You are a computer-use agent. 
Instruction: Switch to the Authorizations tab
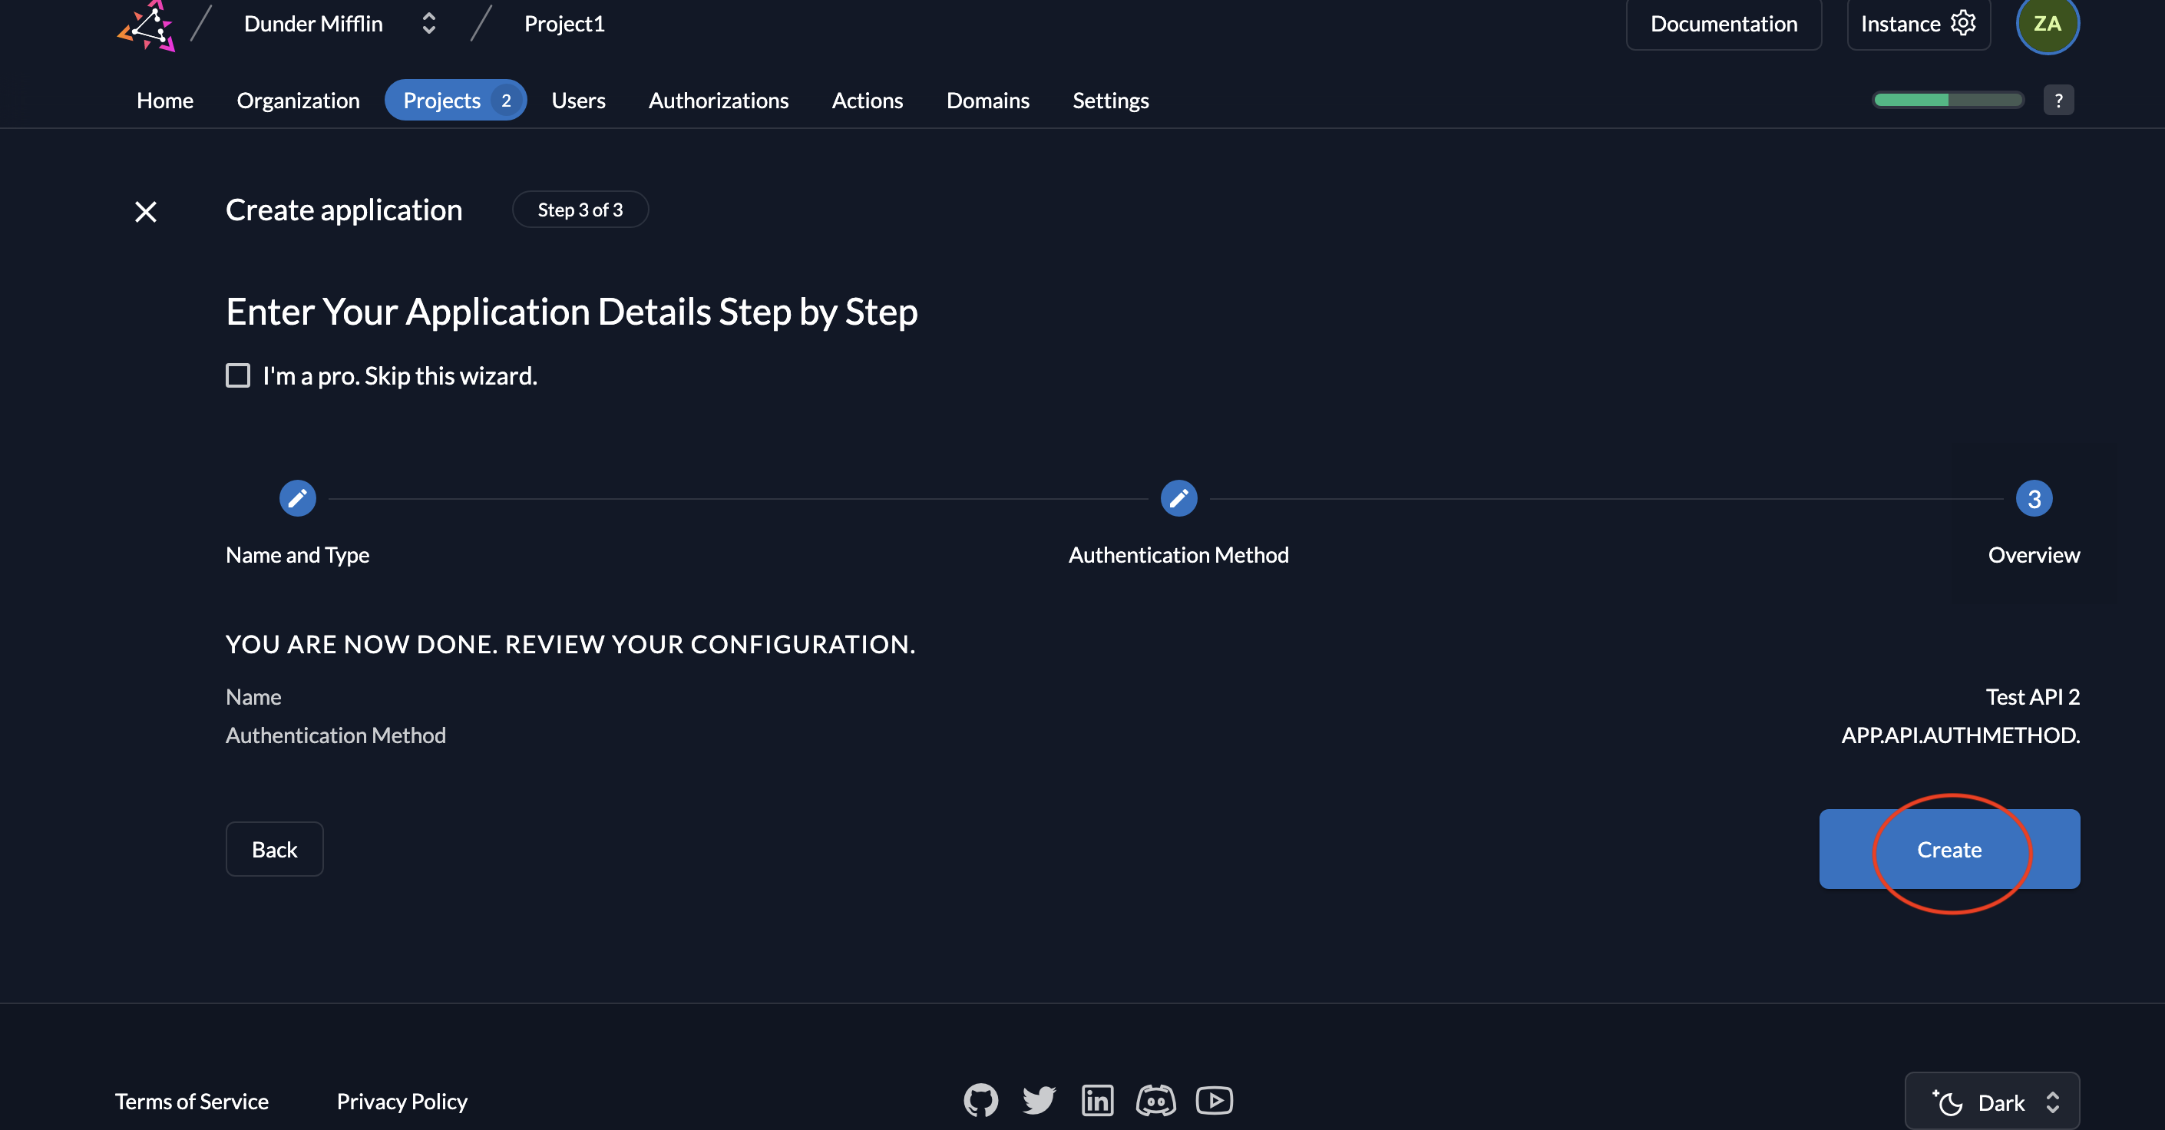pos(718,100)
